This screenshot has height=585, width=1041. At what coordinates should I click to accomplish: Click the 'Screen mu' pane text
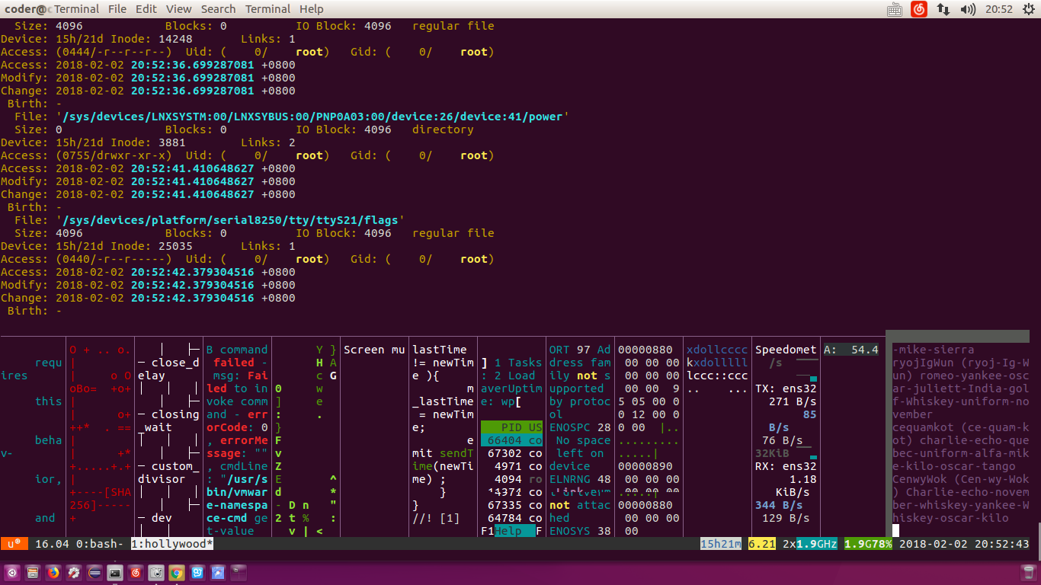click(374, 350)
